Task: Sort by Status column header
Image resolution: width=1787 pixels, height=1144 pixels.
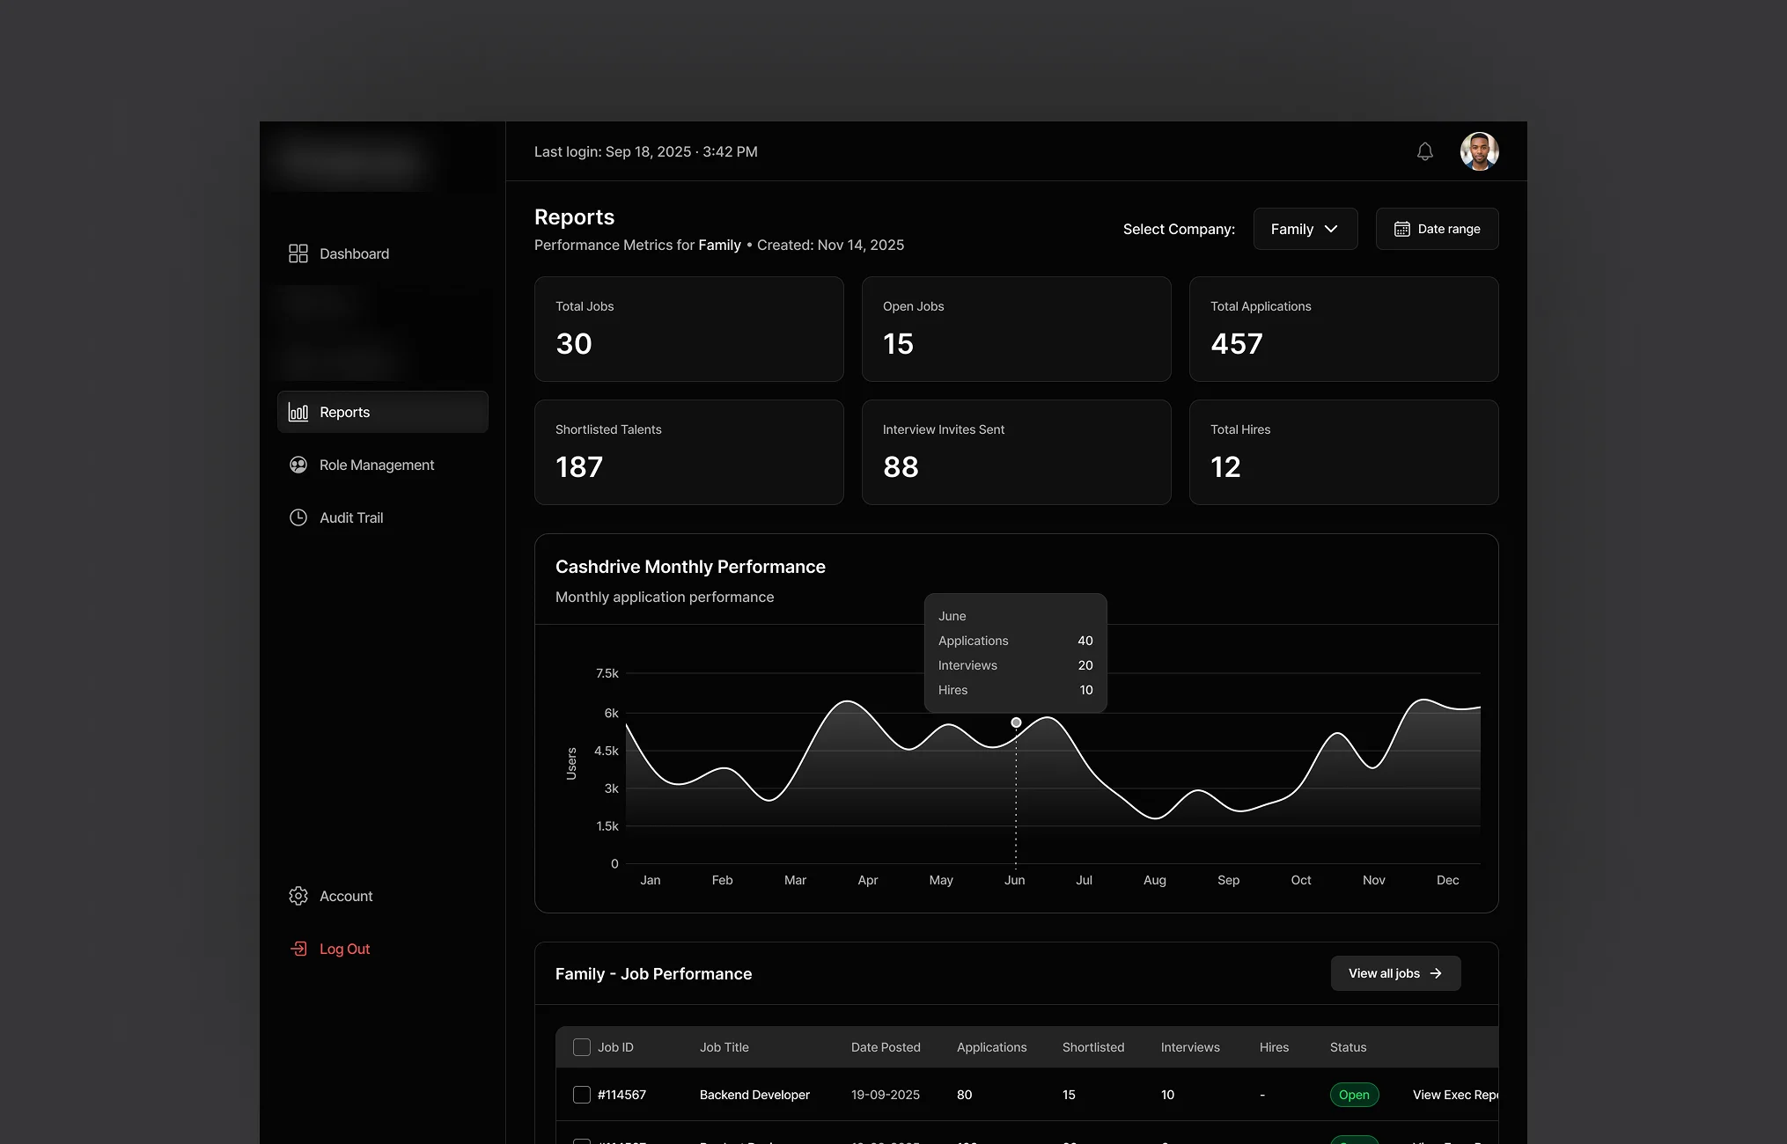Action: point(1348,1047)
